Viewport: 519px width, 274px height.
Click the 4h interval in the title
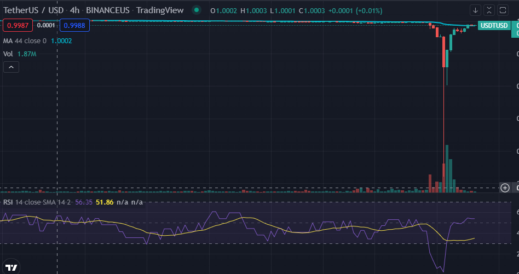[74, 10]
